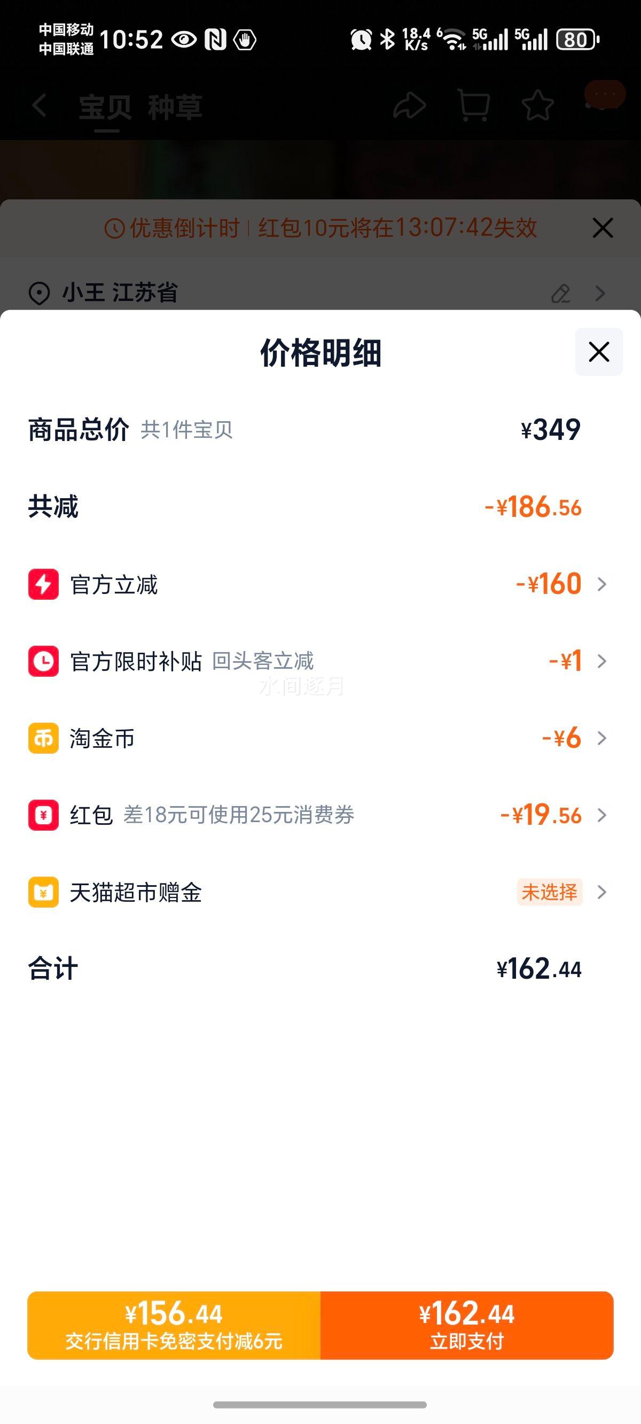Switch to the 宝贝 tab
This screenshot has width=641, height=1424.
(x=105, y=107)
